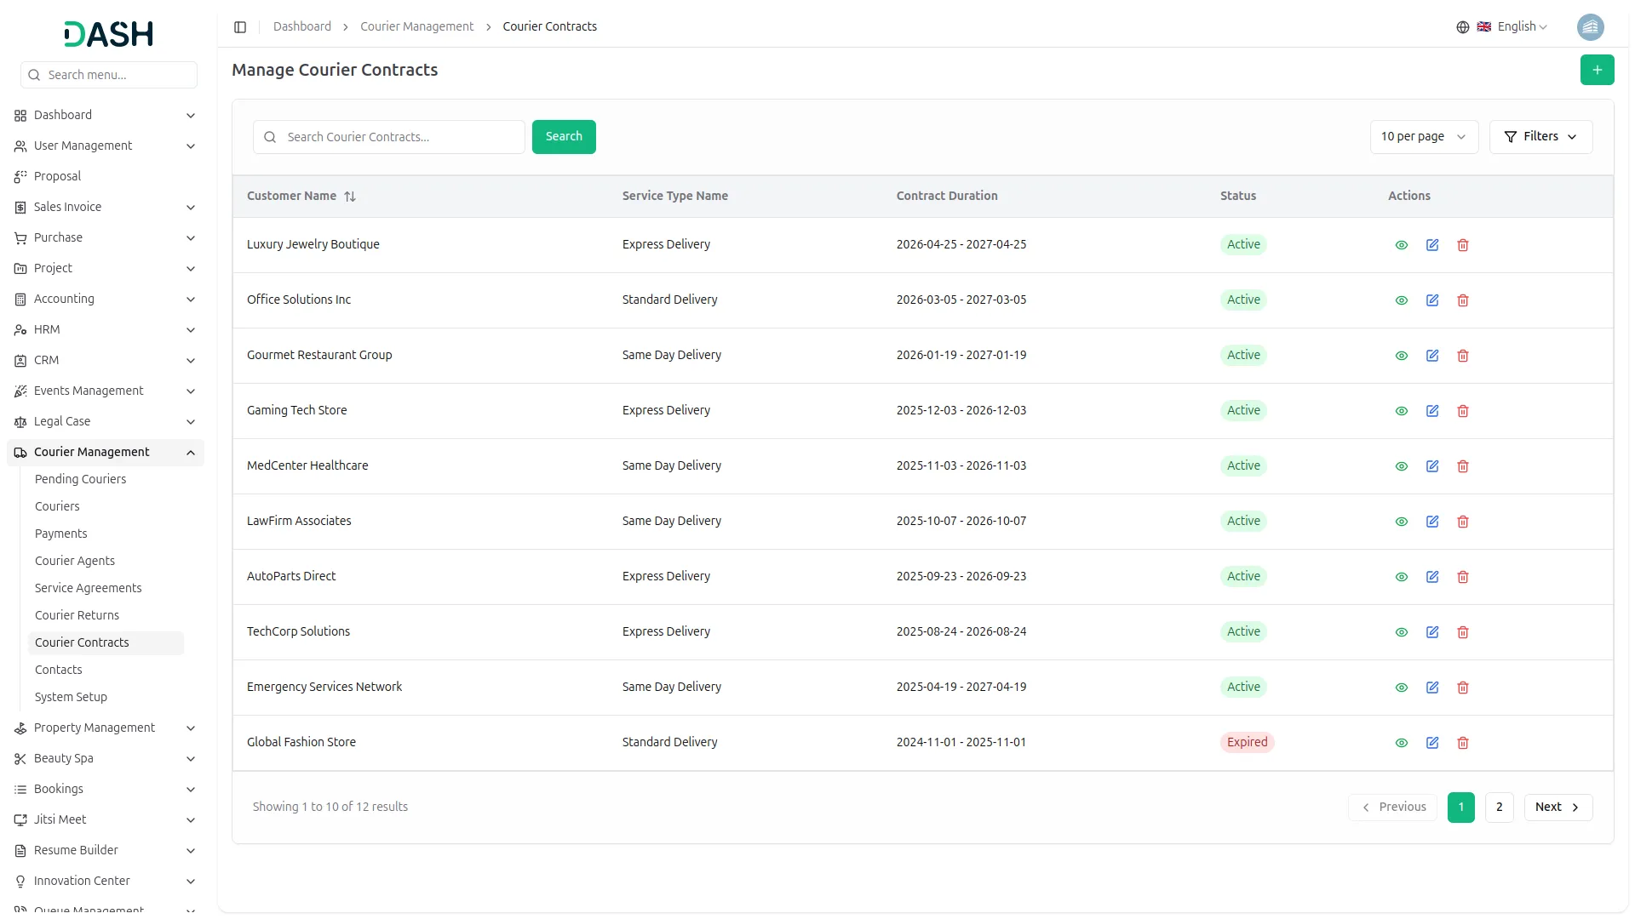Screen dimensions: 1635x919
Task: View the Gaming Tech Store contract
Action: [1402, 411]
